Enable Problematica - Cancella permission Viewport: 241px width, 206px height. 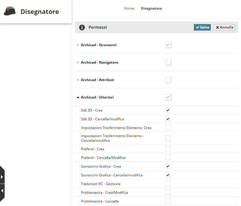pos(168,201)
